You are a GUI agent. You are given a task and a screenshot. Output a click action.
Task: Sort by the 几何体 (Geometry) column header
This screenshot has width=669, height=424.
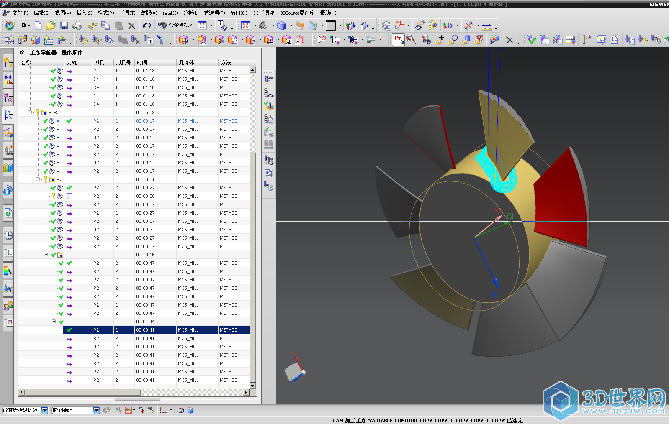pos(197,63)
